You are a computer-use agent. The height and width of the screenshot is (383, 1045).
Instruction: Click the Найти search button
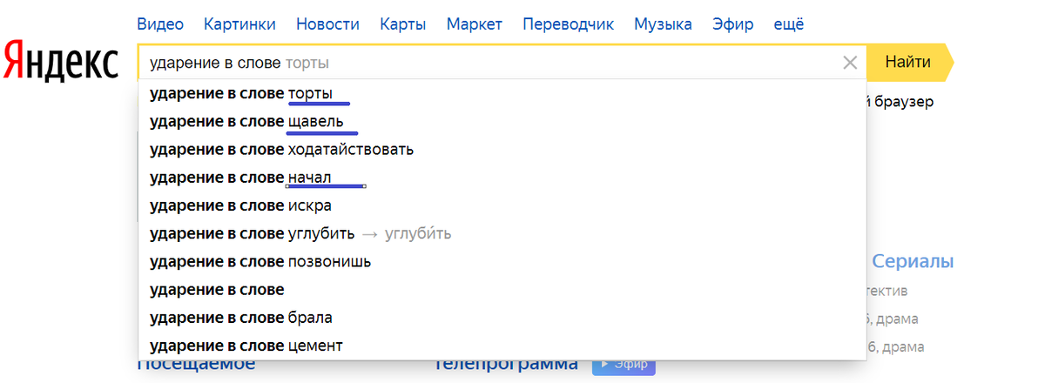click(x=909, y=63)
